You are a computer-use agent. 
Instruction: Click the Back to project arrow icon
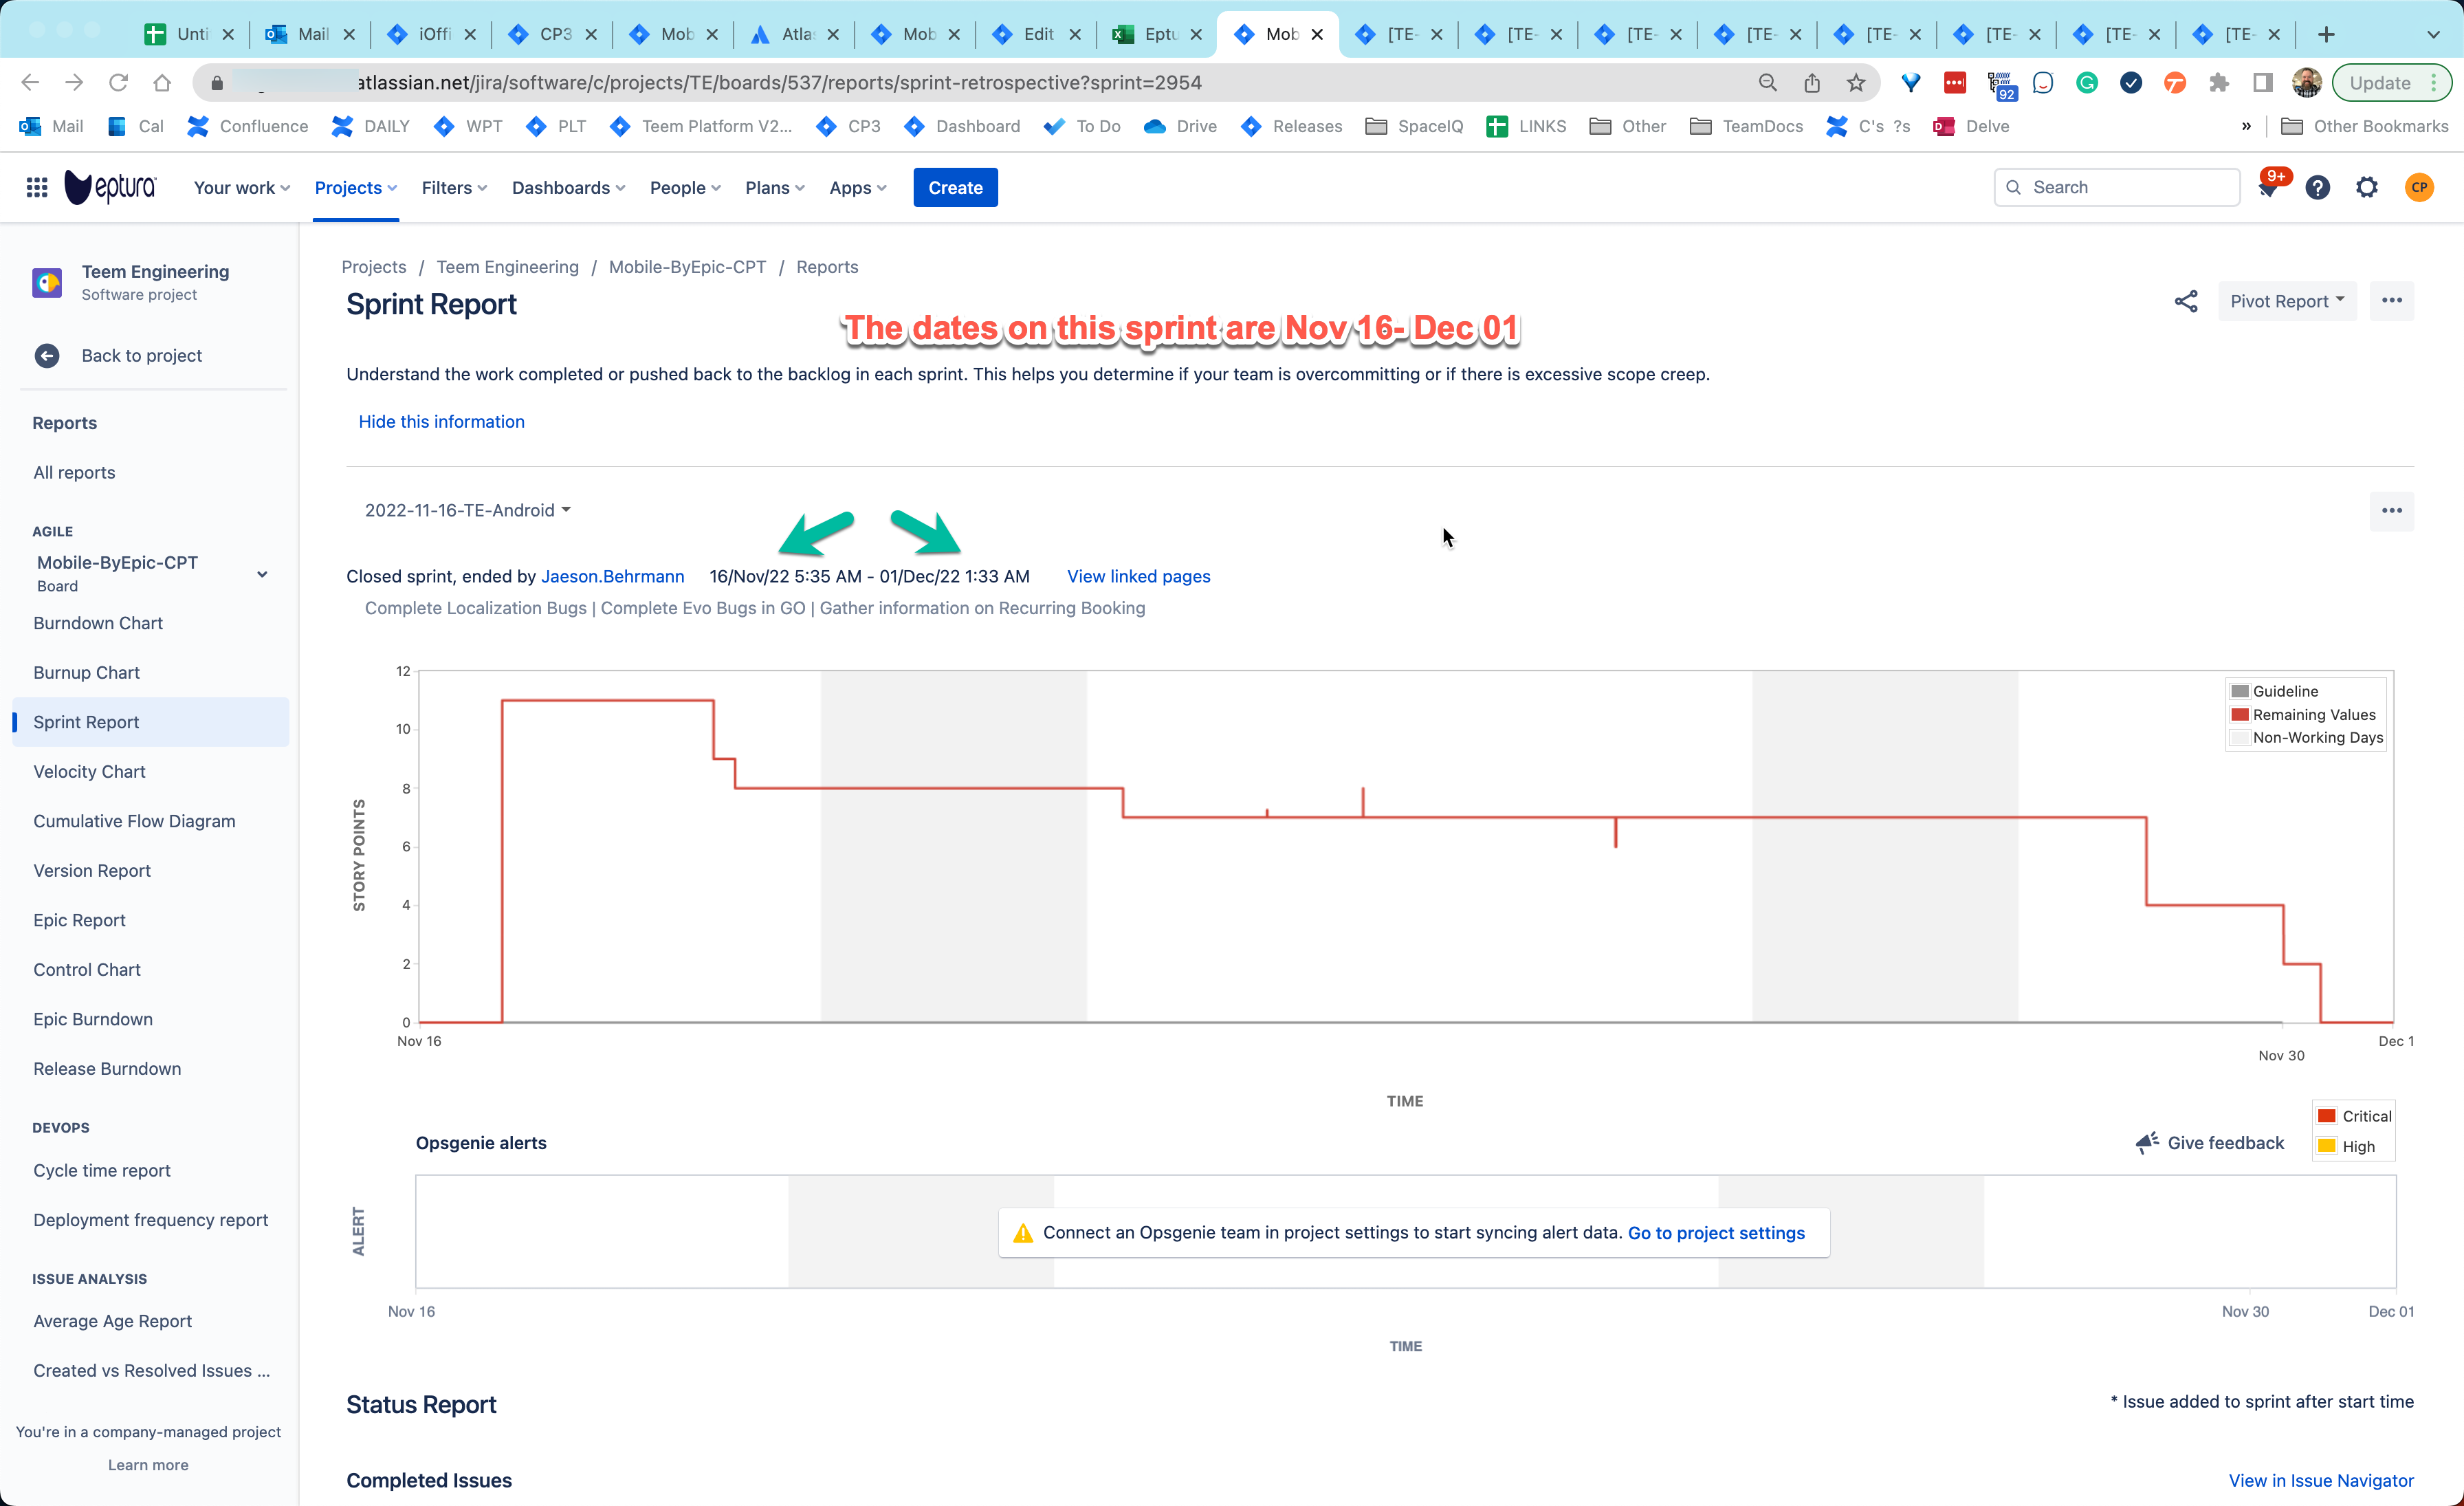click(47, 356)
